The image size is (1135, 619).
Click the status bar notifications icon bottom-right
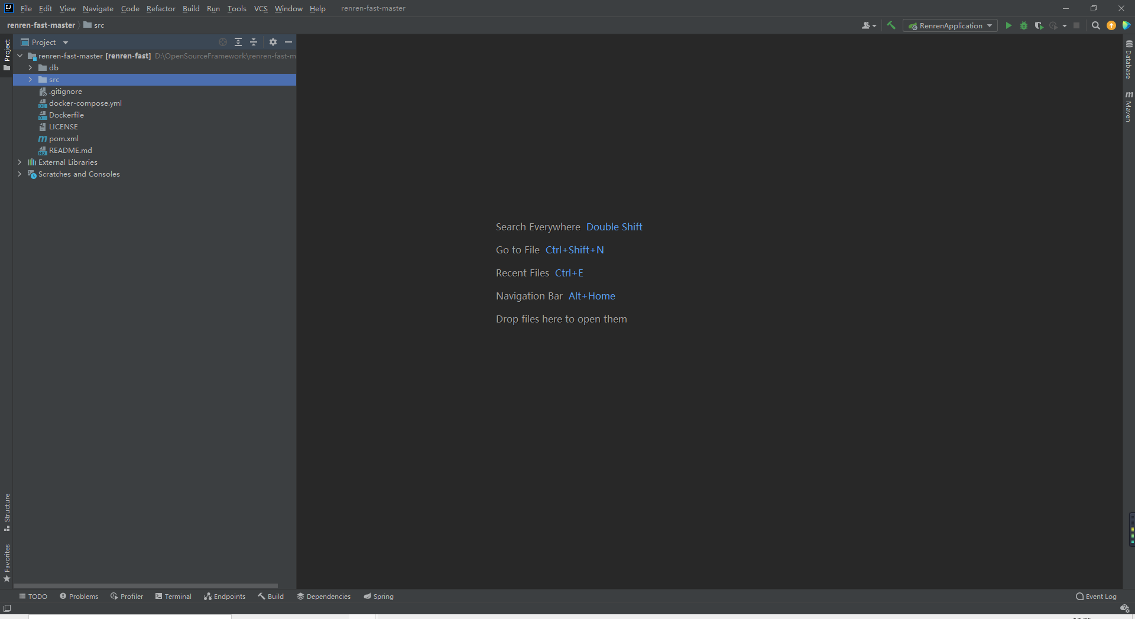tap(1124, 608)
